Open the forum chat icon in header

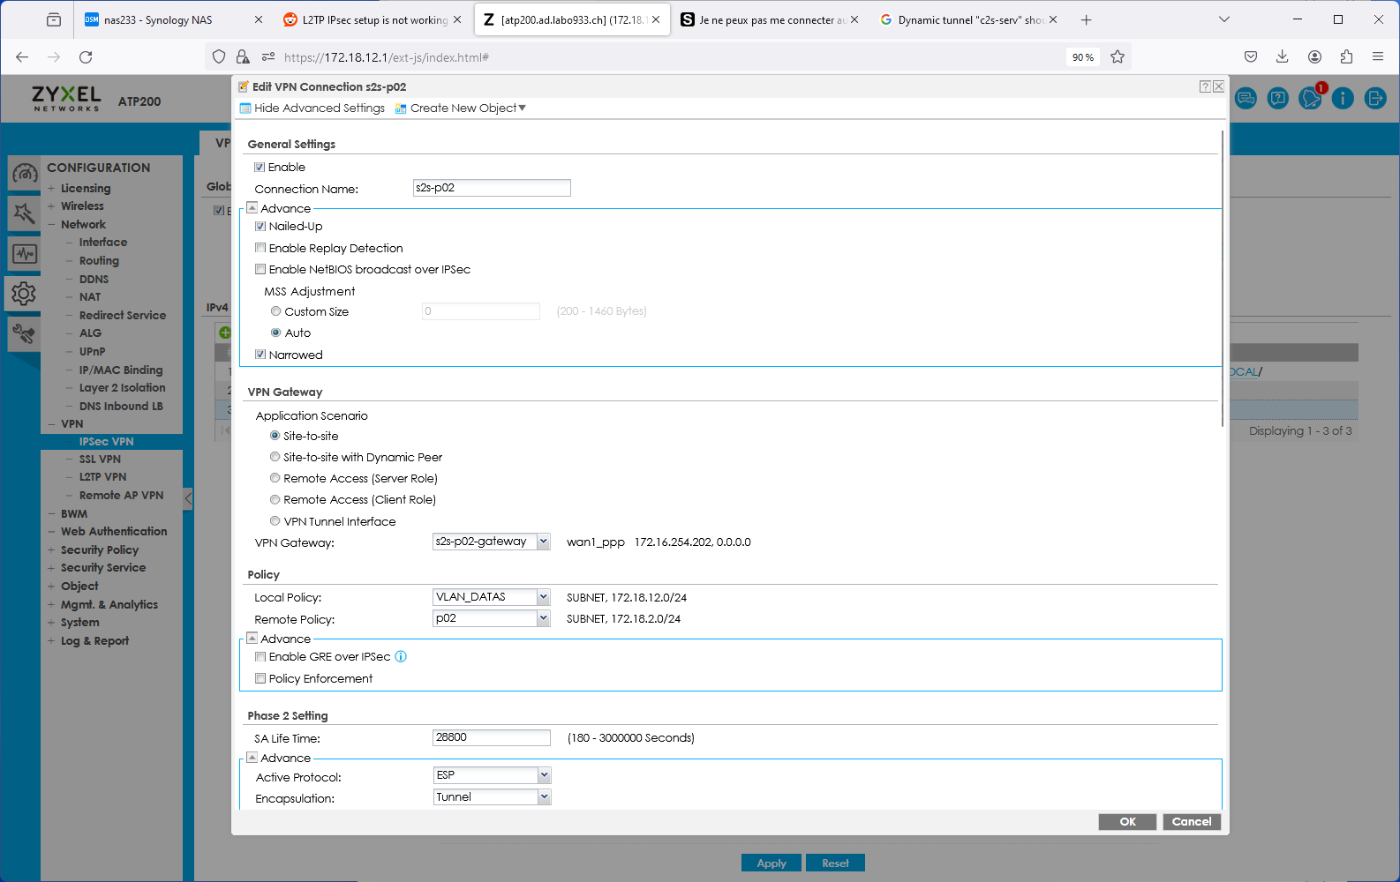1246,98
